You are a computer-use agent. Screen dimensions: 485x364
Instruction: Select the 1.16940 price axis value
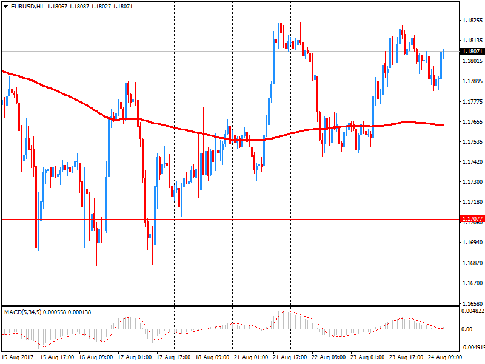pyautogui.click(x=472, y=242)
